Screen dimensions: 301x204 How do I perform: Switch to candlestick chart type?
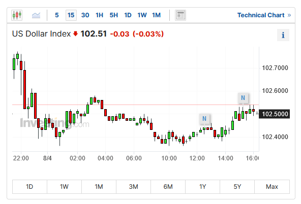(17, 15)
